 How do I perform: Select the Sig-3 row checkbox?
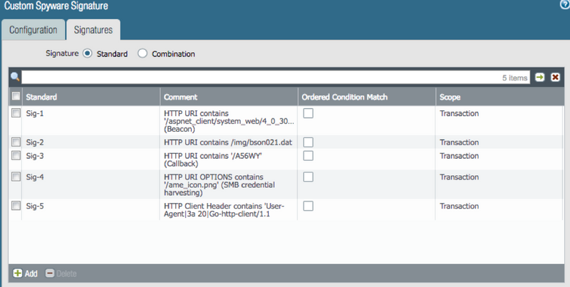16,156
